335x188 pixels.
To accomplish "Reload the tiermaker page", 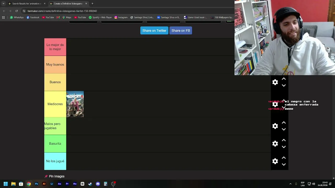I will pyautogui.click(x=16, y=11).
